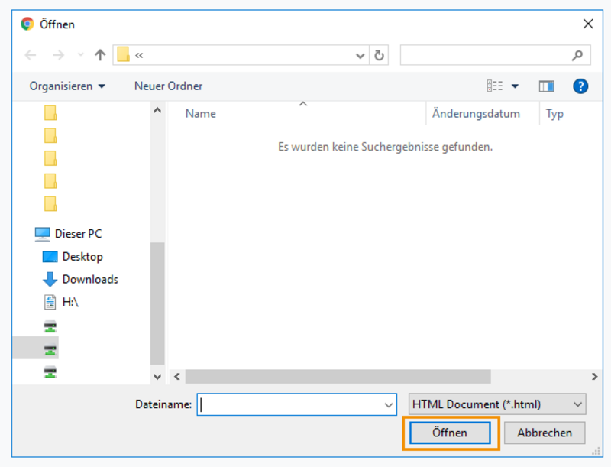Refresh the current folder view
This screenshot has width=611, height=467.
point(379,55)
